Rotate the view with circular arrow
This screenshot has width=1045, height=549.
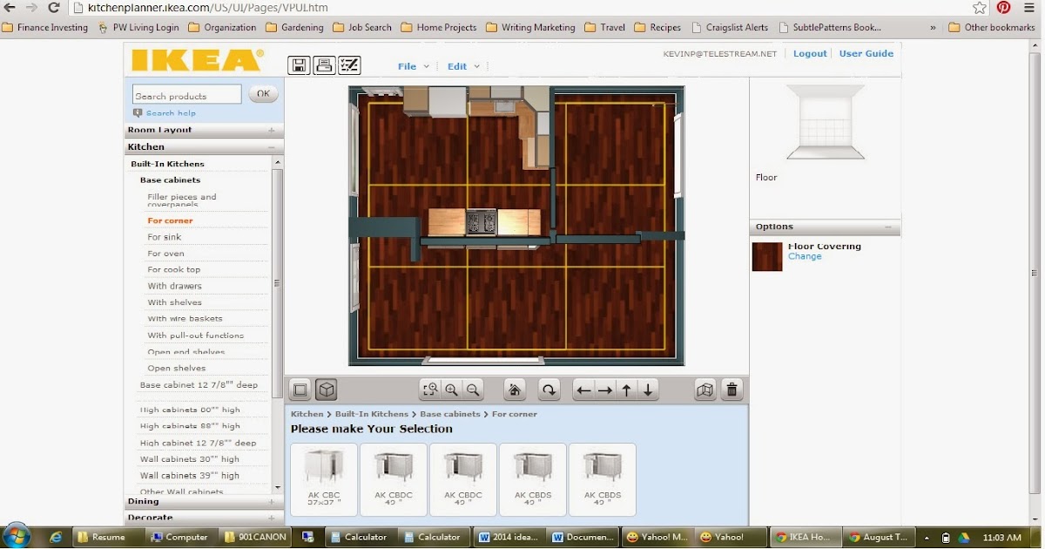[549, 390]
